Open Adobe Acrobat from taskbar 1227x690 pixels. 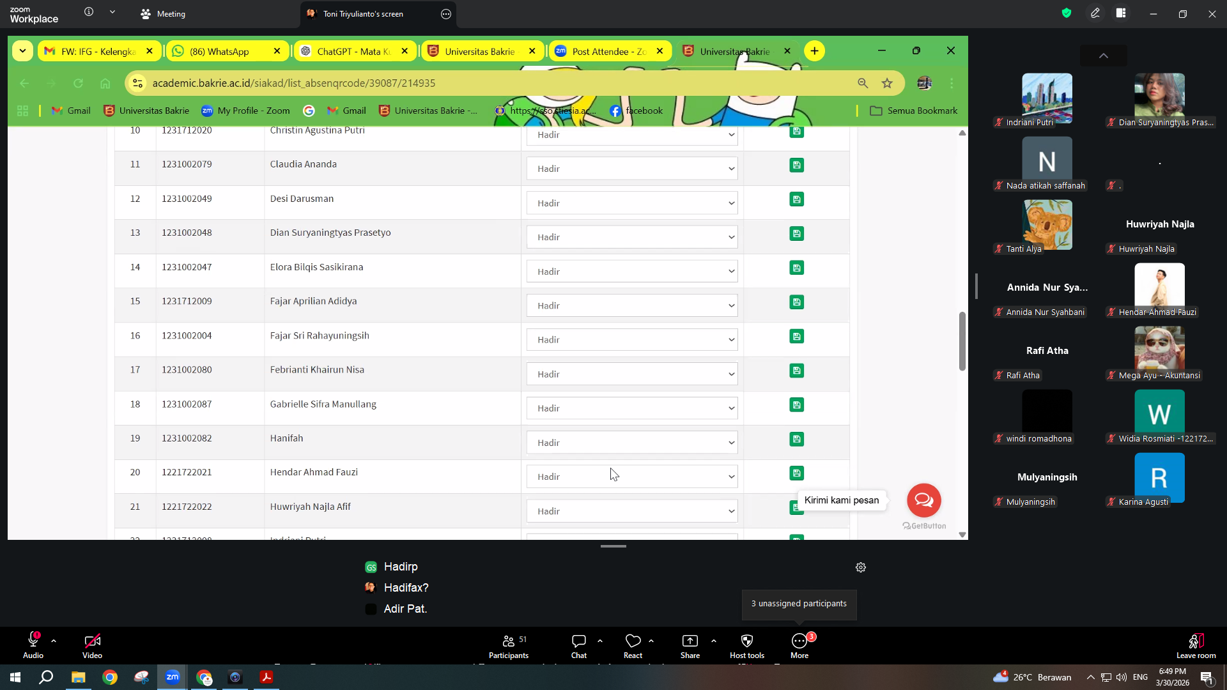pos(266,677)
